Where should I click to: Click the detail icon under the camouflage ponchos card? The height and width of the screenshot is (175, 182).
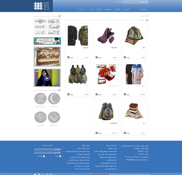(x=68, y=94)
